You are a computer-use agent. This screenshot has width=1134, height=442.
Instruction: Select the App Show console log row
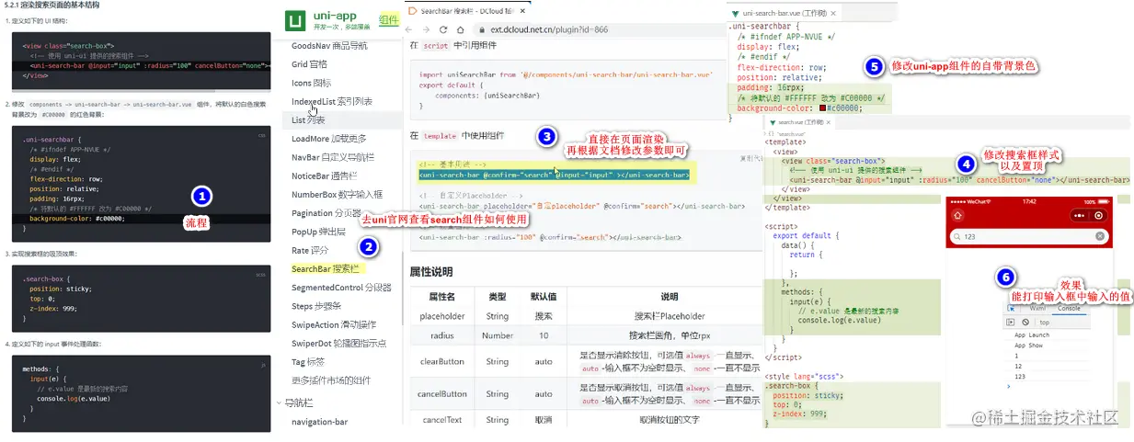pos(1029,346)
